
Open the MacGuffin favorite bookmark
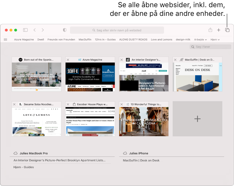85,40
